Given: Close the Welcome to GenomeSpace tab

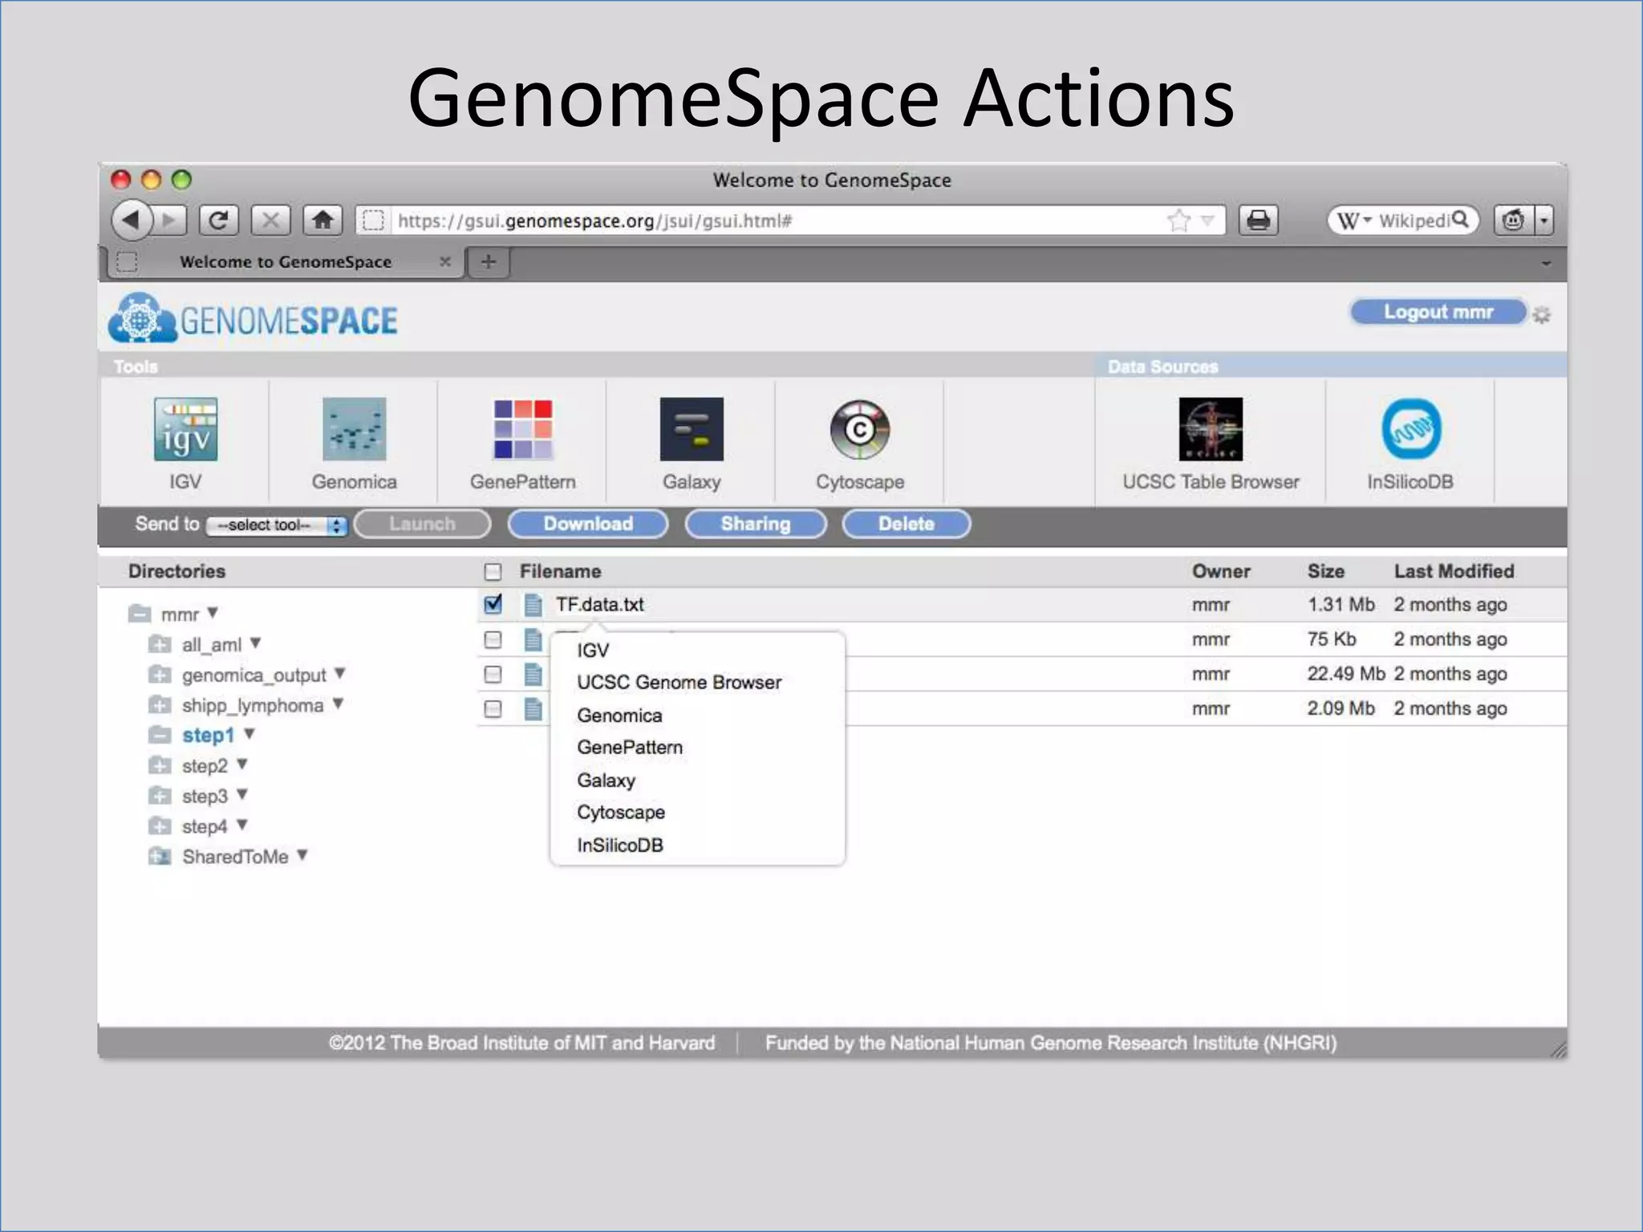Looking at the screenshot, I should (x=445, y=261).
